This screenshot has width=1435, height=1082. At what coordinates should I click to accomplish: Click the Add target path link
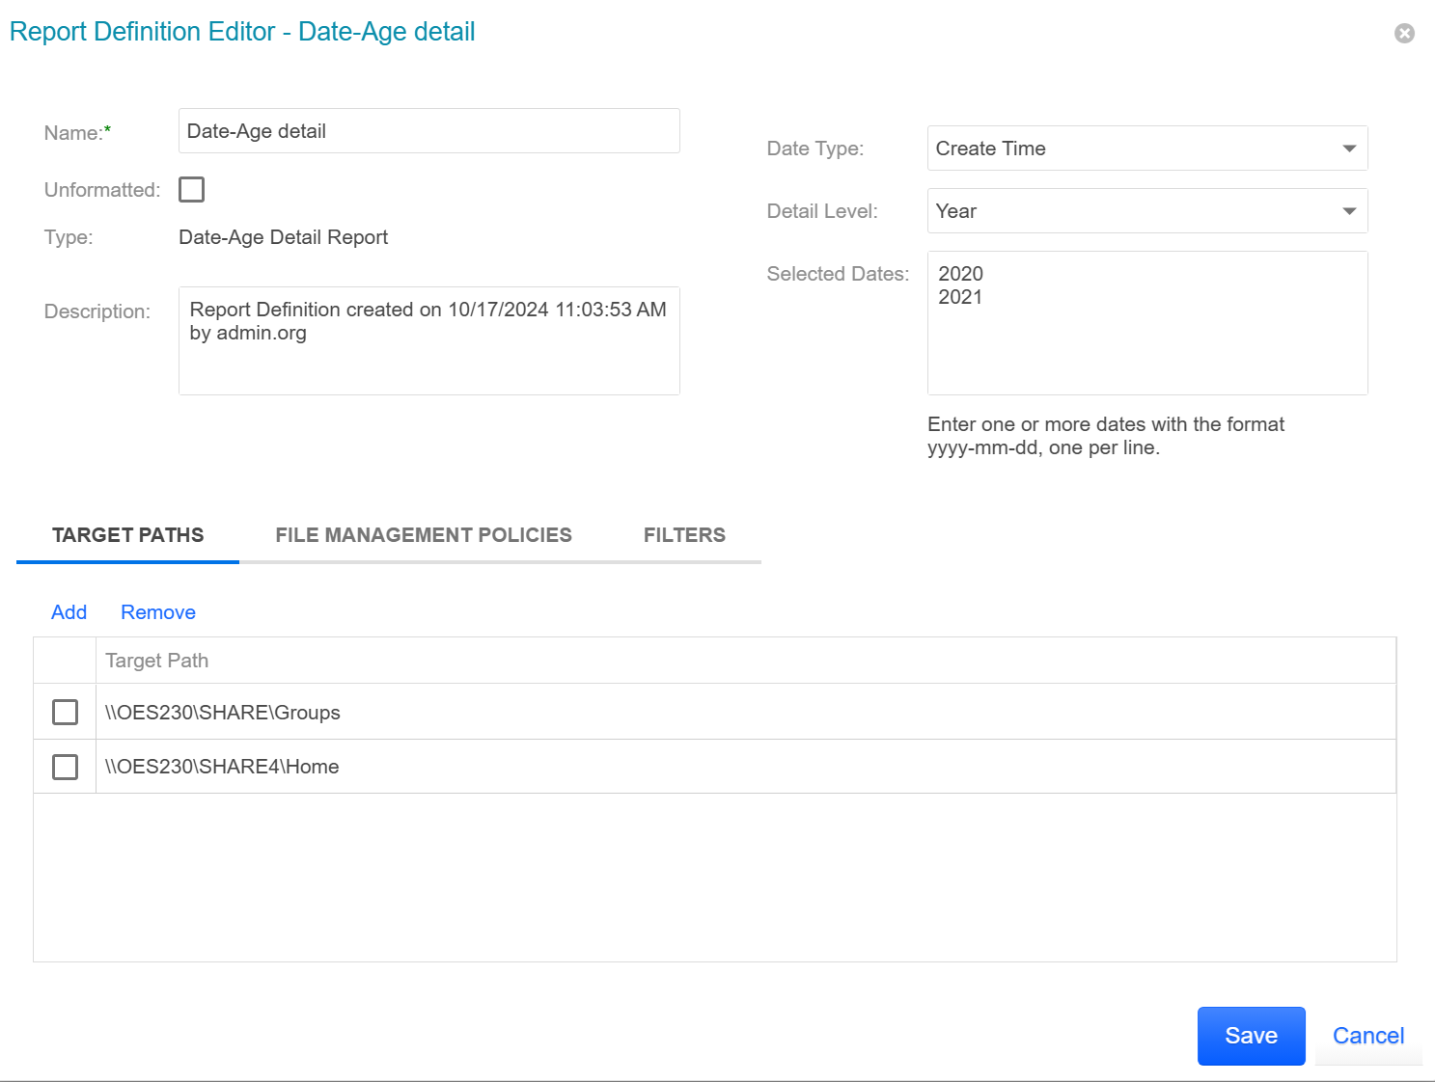(69, 612)
